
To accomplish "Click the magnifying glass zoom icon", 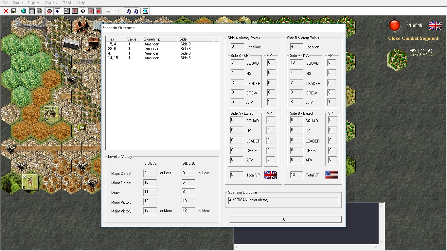I will point(146,11).
